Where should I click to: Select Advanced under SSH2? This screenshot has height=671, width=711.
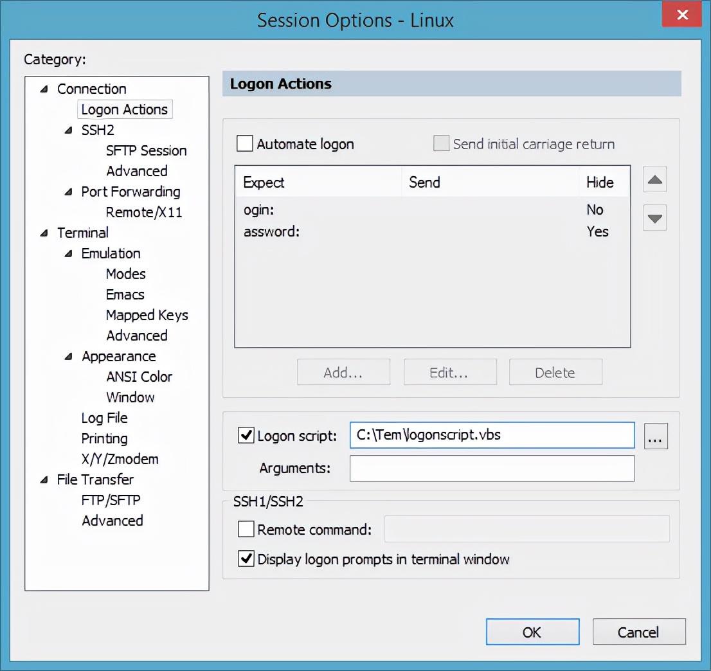(137, 171)
